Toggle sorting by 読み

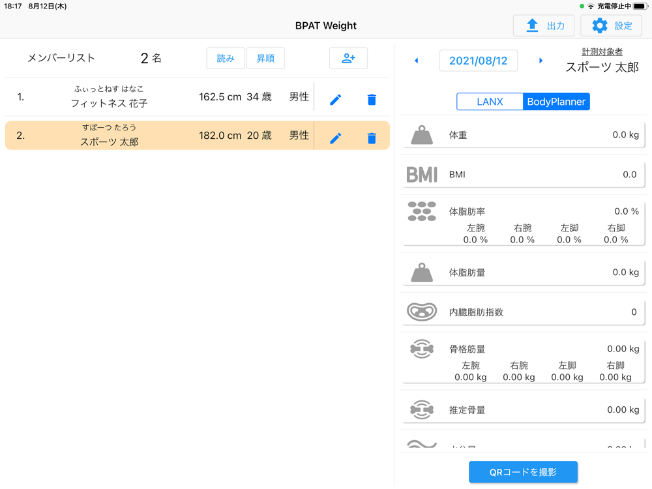point(226,58)
